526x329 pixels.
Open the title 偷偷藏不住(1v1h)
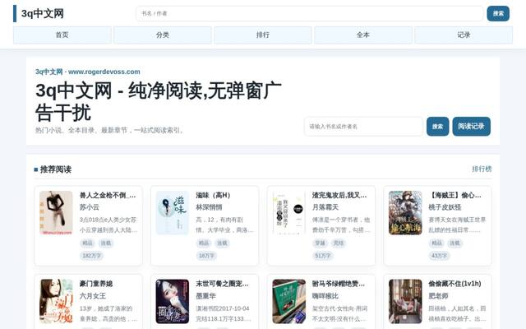(454, 284)
